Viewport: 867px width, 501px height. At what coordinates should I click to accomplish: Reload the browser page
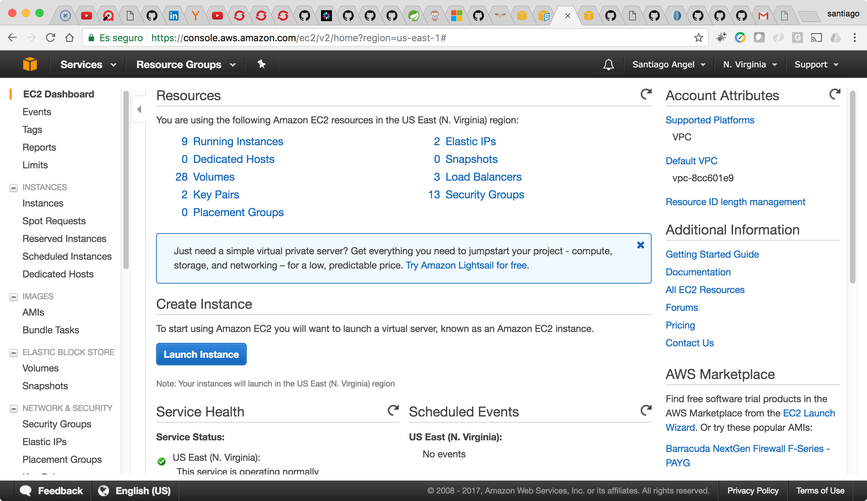click(x=50, y=37)
